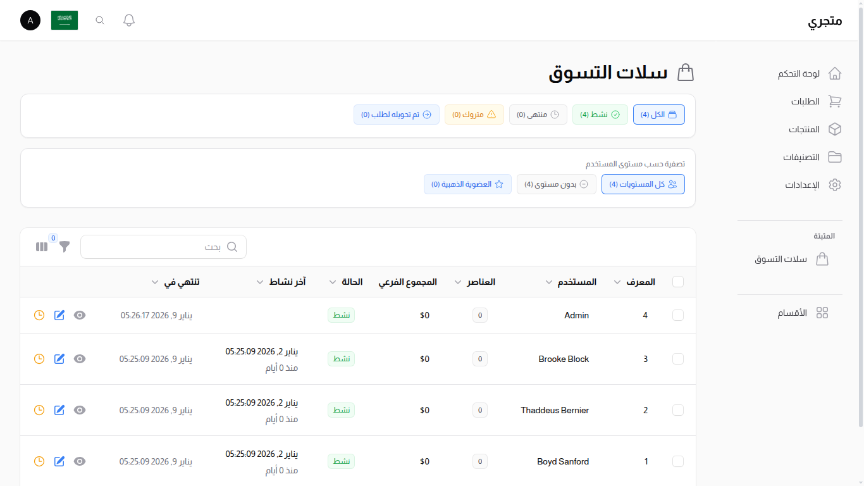Select the المنتجات products icon in sidebar
The height and width of the screenshot is (486, 864).
[x=835, y=128]
